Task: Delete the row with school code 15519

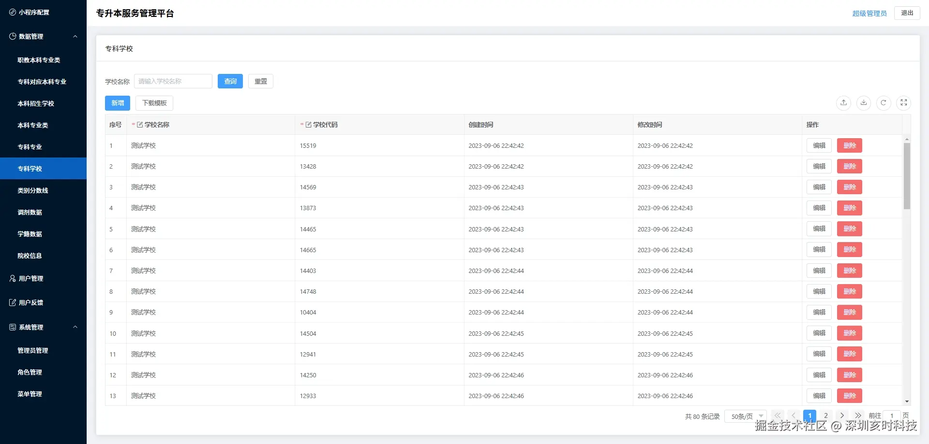Action: [x=850, y=145]
